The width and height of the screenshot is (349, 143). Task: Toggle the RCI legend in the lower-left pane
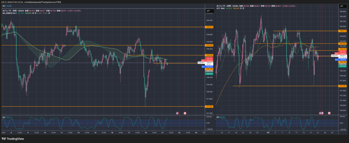click(4, 117)
